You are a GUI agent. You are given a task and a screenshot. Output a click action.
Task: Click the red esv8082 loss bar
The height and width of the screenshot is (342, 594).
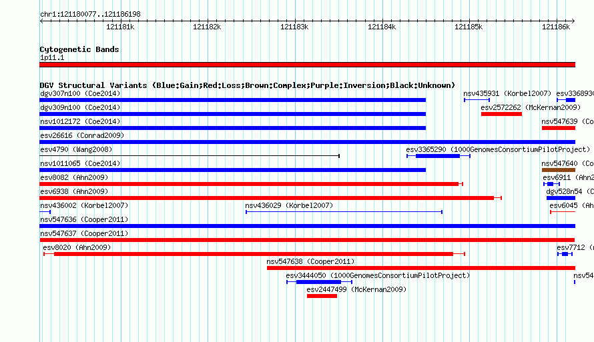pyautogui.click(x=251, y=184)
